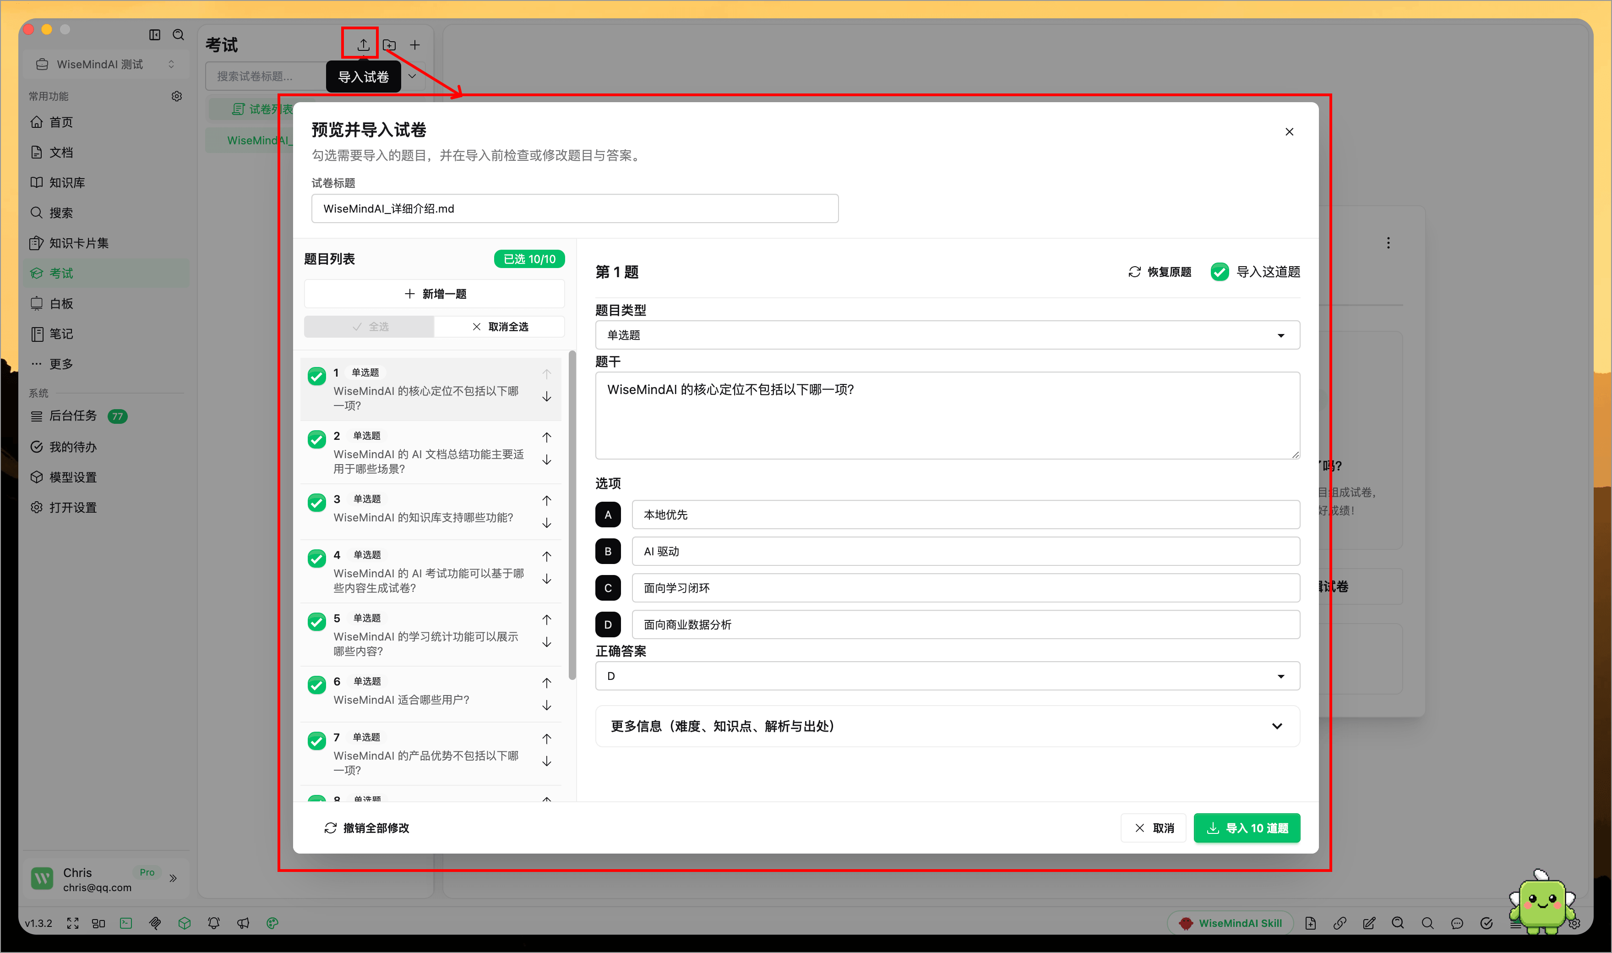Click the circled checkmark icon in bottom bar
Viewport: 1612px width, 953px height.
[x=1486, y=923]
